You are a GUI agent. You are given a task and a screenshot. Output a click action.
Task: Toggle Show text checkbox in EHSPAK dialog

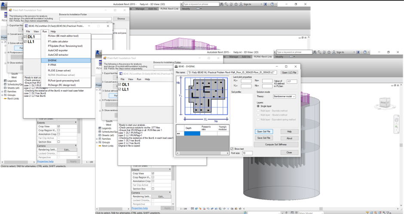click(x=232, y=149)
